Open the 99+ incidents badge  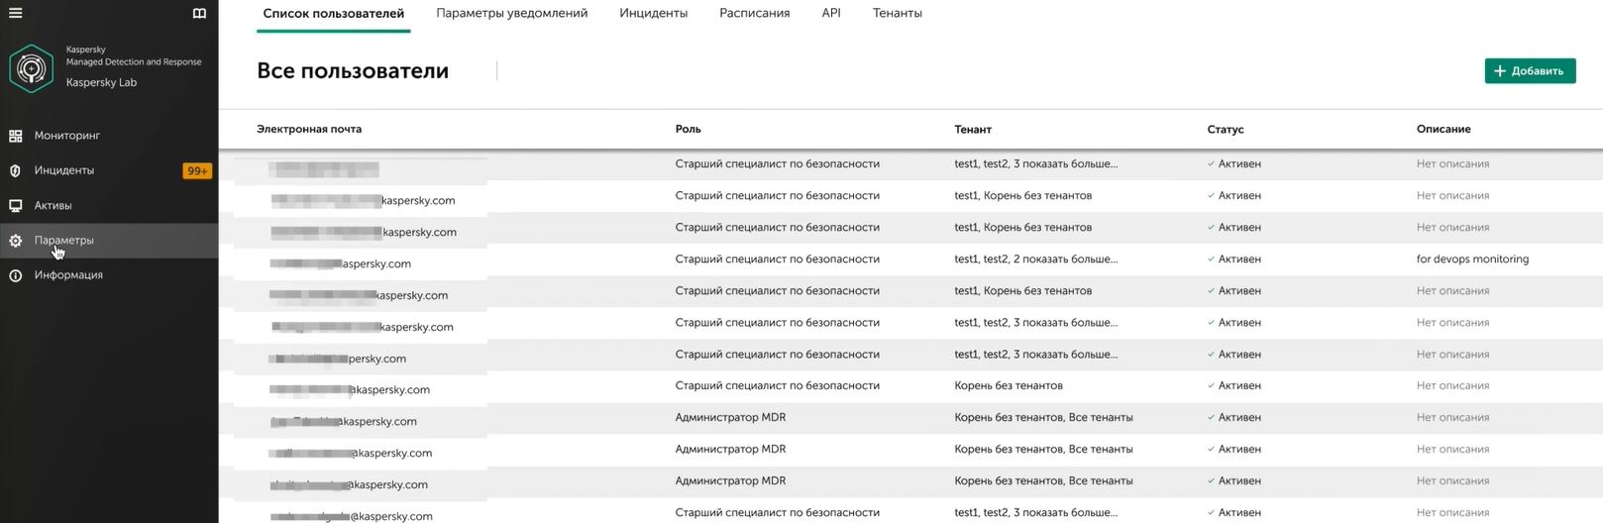(197, 170)
